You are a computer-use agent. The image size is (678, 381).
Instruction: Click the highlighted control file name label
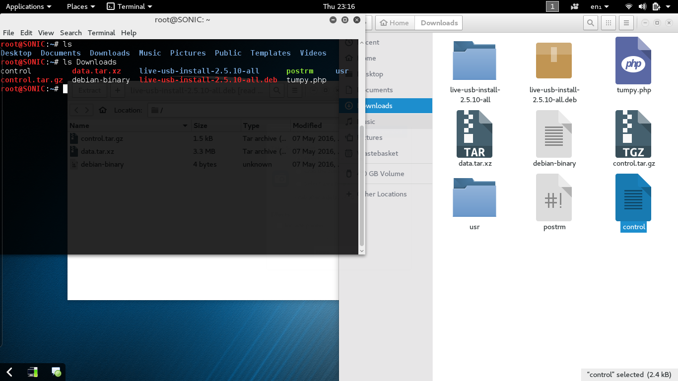[x=634, y=227]
